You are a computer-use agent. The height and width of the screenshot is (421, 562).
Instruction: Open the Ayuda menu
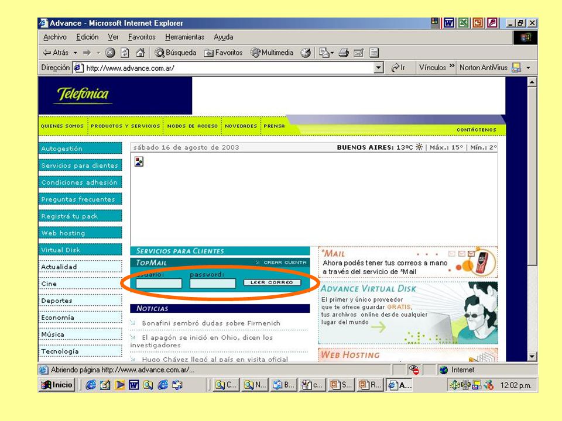coord(223,37)
